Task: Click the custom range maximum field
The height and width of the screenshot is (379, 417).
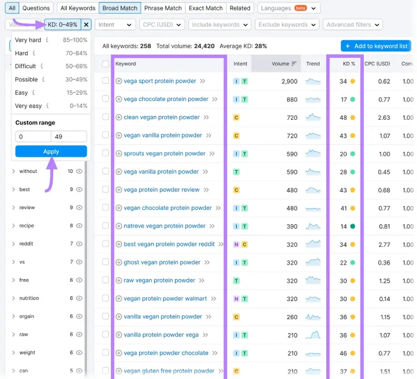Action: coord(69,137)
